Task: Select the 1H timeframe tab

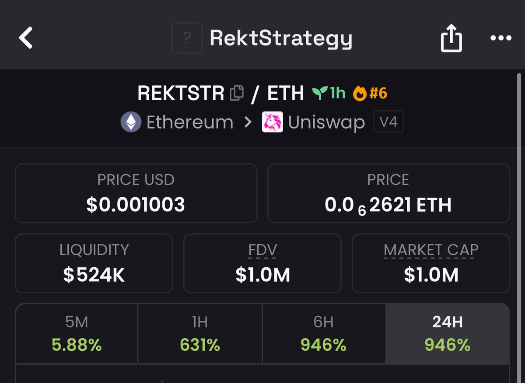Action: 200,334
